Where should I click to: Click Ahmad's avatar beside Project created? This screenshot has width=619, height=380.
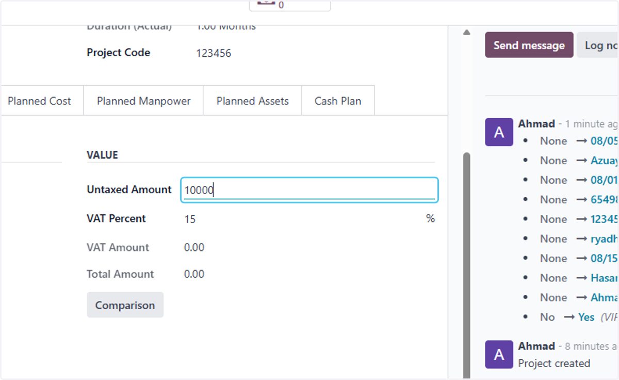(499, 354)
